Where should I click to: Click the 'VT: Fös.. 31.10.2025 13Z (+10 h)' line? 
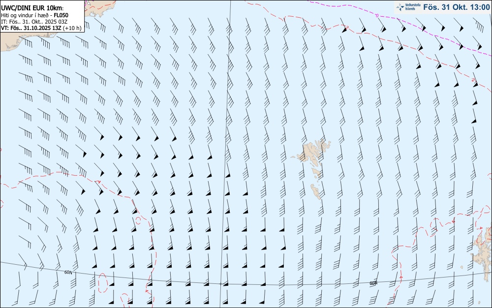click(41, 28)
